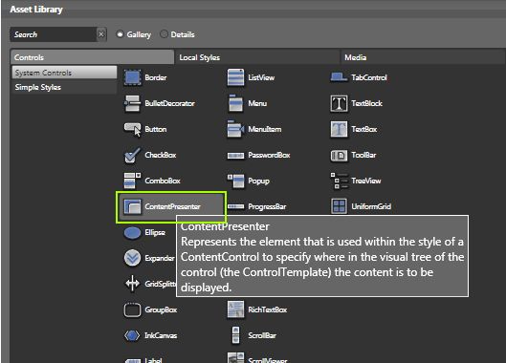Choose the CheckBox control icon
This screenshot has width=506, height=363.
click(132, 155)
